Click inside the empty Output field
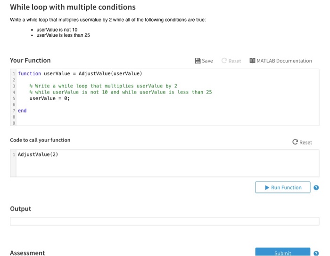Viewport: 330px width, 256px height. 164,221
